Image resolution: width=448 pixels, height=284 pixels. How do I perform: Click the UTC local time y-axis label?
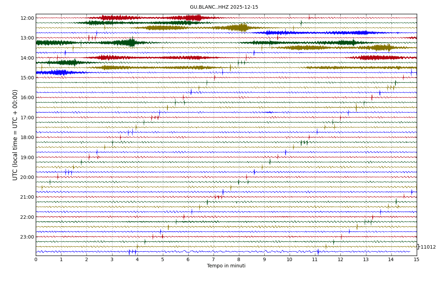point(15,135)
